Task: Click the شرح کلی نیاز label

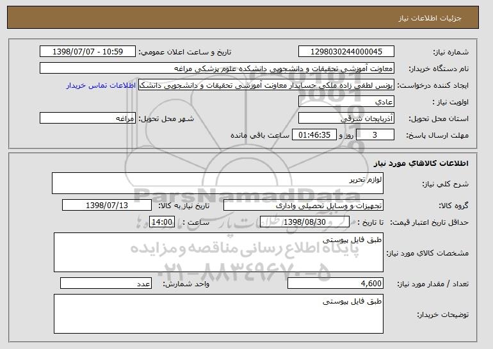Action: pos(446,184)
